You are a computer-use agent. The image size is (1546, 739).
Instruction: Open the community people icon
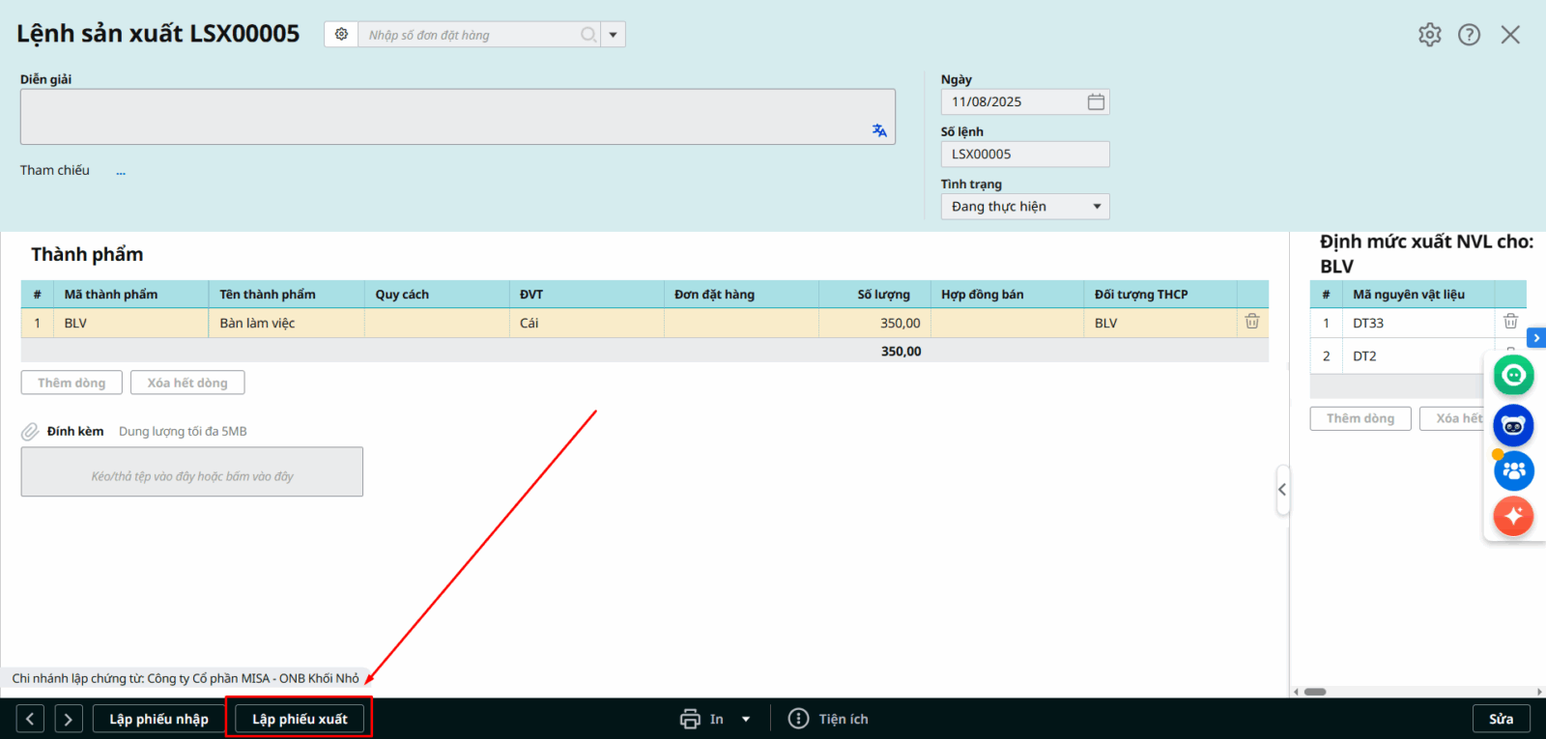click(1513, 470)
